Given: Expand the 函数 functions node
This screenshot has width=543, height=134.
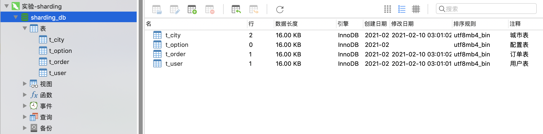Looking at the screenshot, I should pyautogui.click(x=25, y=95).
